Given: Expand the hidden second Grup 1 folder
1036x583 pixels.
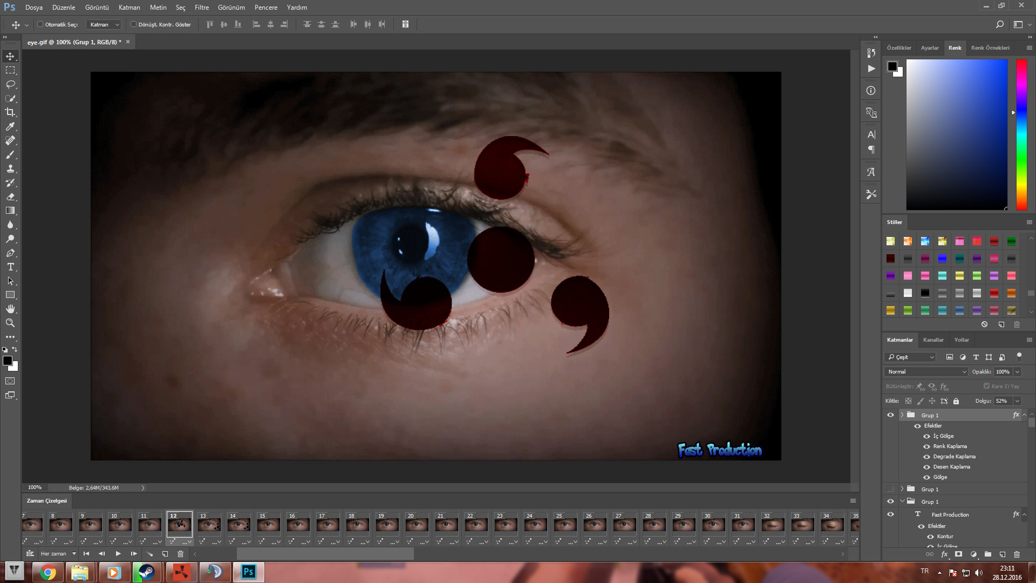Looking at the screenshot, I should 902,489.
